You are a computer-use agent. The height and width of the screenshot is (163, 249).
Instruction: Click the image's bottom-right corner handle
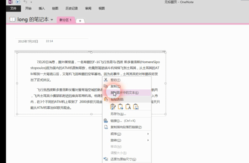[166, 114]
